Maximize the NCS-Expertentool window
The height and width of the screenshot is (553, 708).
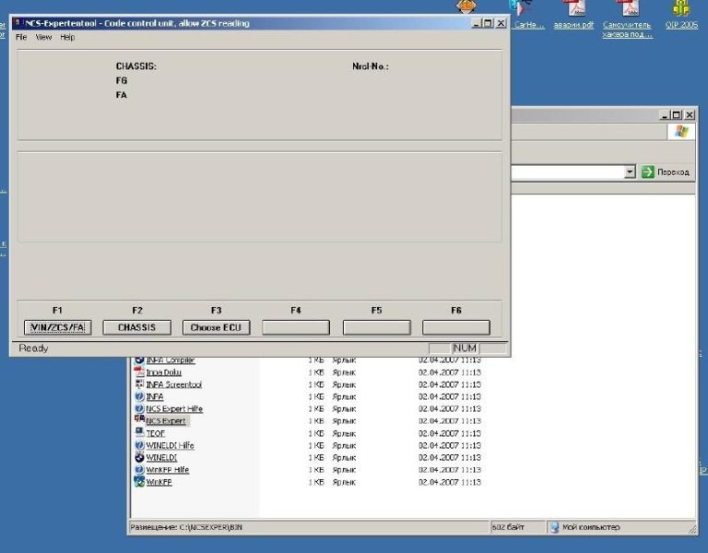[488, 23]
